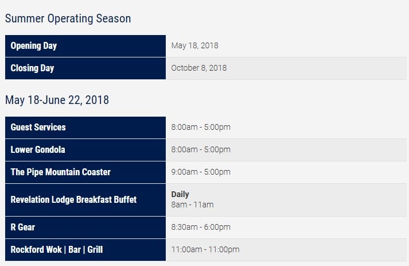Click the 11:00am - 11:00pm hours
Image resolution: width=409 pixels, height=266 pixels.
[x=205, y=249]
